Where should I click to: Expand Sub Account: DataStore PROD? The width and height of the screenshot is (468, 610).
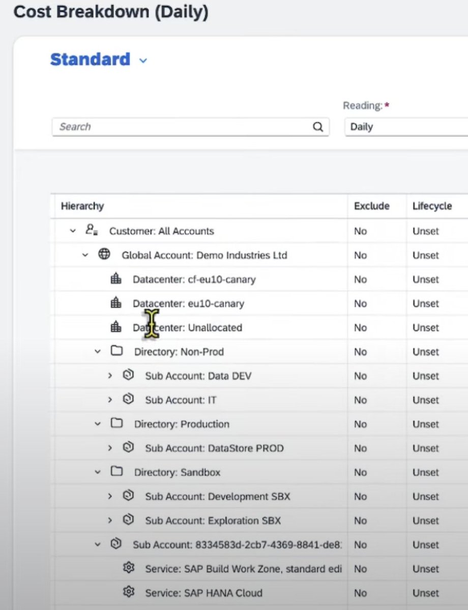[110, 448]
